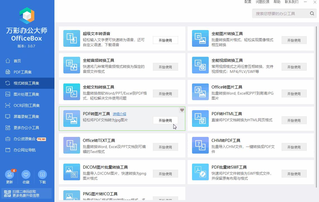Open the 详细介绍 link
Screen dimensions: 319x202
click(119, 114)
